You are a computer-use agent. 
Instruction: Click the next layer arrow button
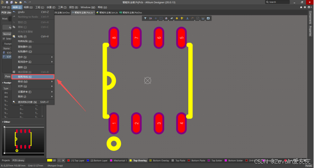(63, 160)
